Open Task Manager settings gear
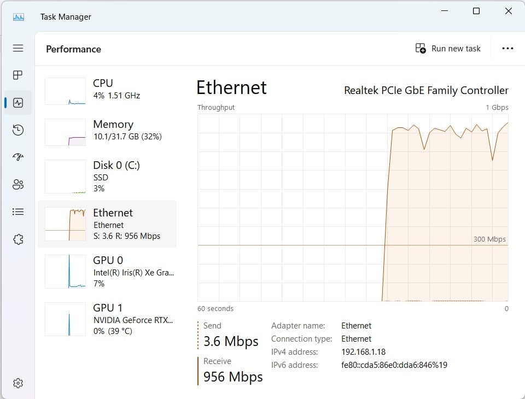Viewport: 525px width, 399px height. pos(18,383)
